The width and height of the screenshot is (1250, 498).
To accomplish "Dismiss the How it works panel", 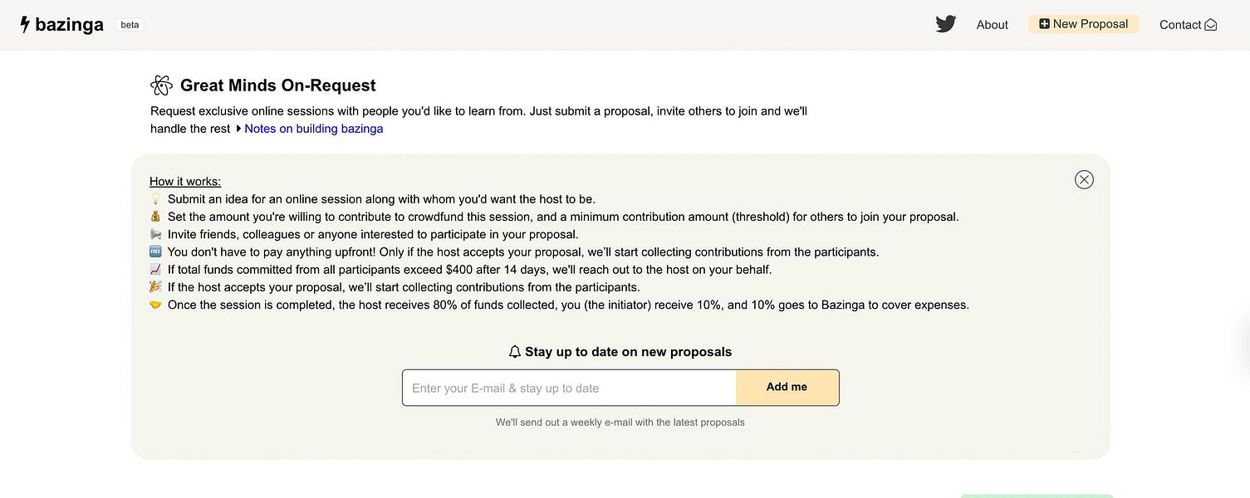I will [x=1084, y=179].
